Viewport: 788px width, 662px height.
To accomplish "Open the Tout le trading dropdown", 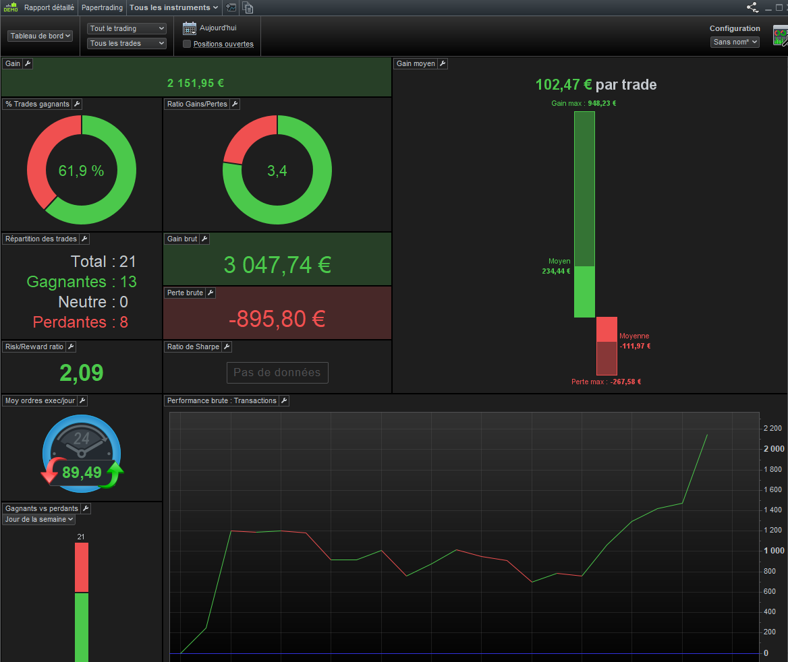I will (x=127, y=28).
